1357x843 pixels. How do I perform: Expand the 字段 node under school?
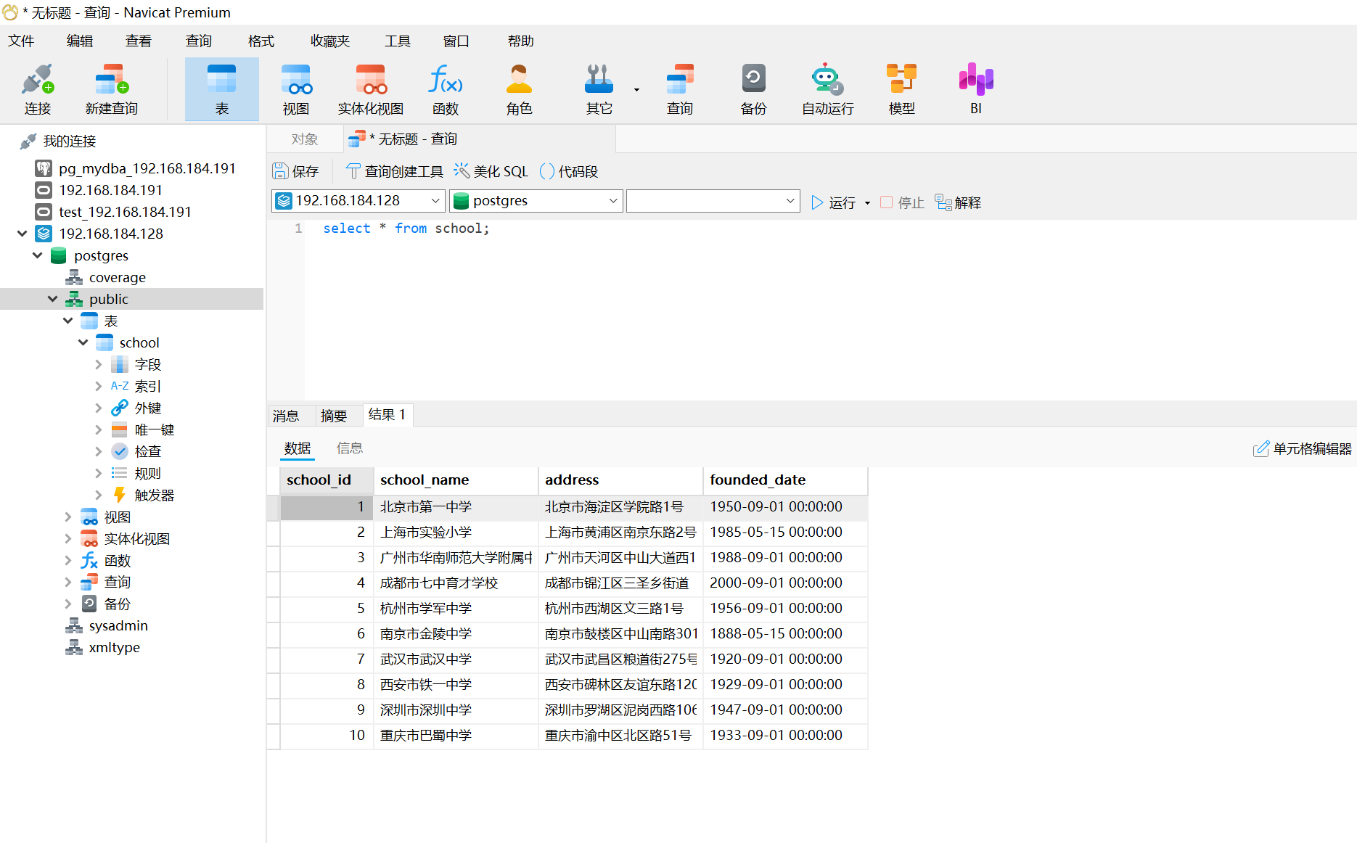99,363
